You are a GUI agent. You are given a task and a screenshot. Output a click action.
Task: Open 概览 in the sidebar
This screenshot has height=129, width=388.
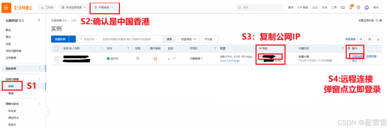[9, 30]
